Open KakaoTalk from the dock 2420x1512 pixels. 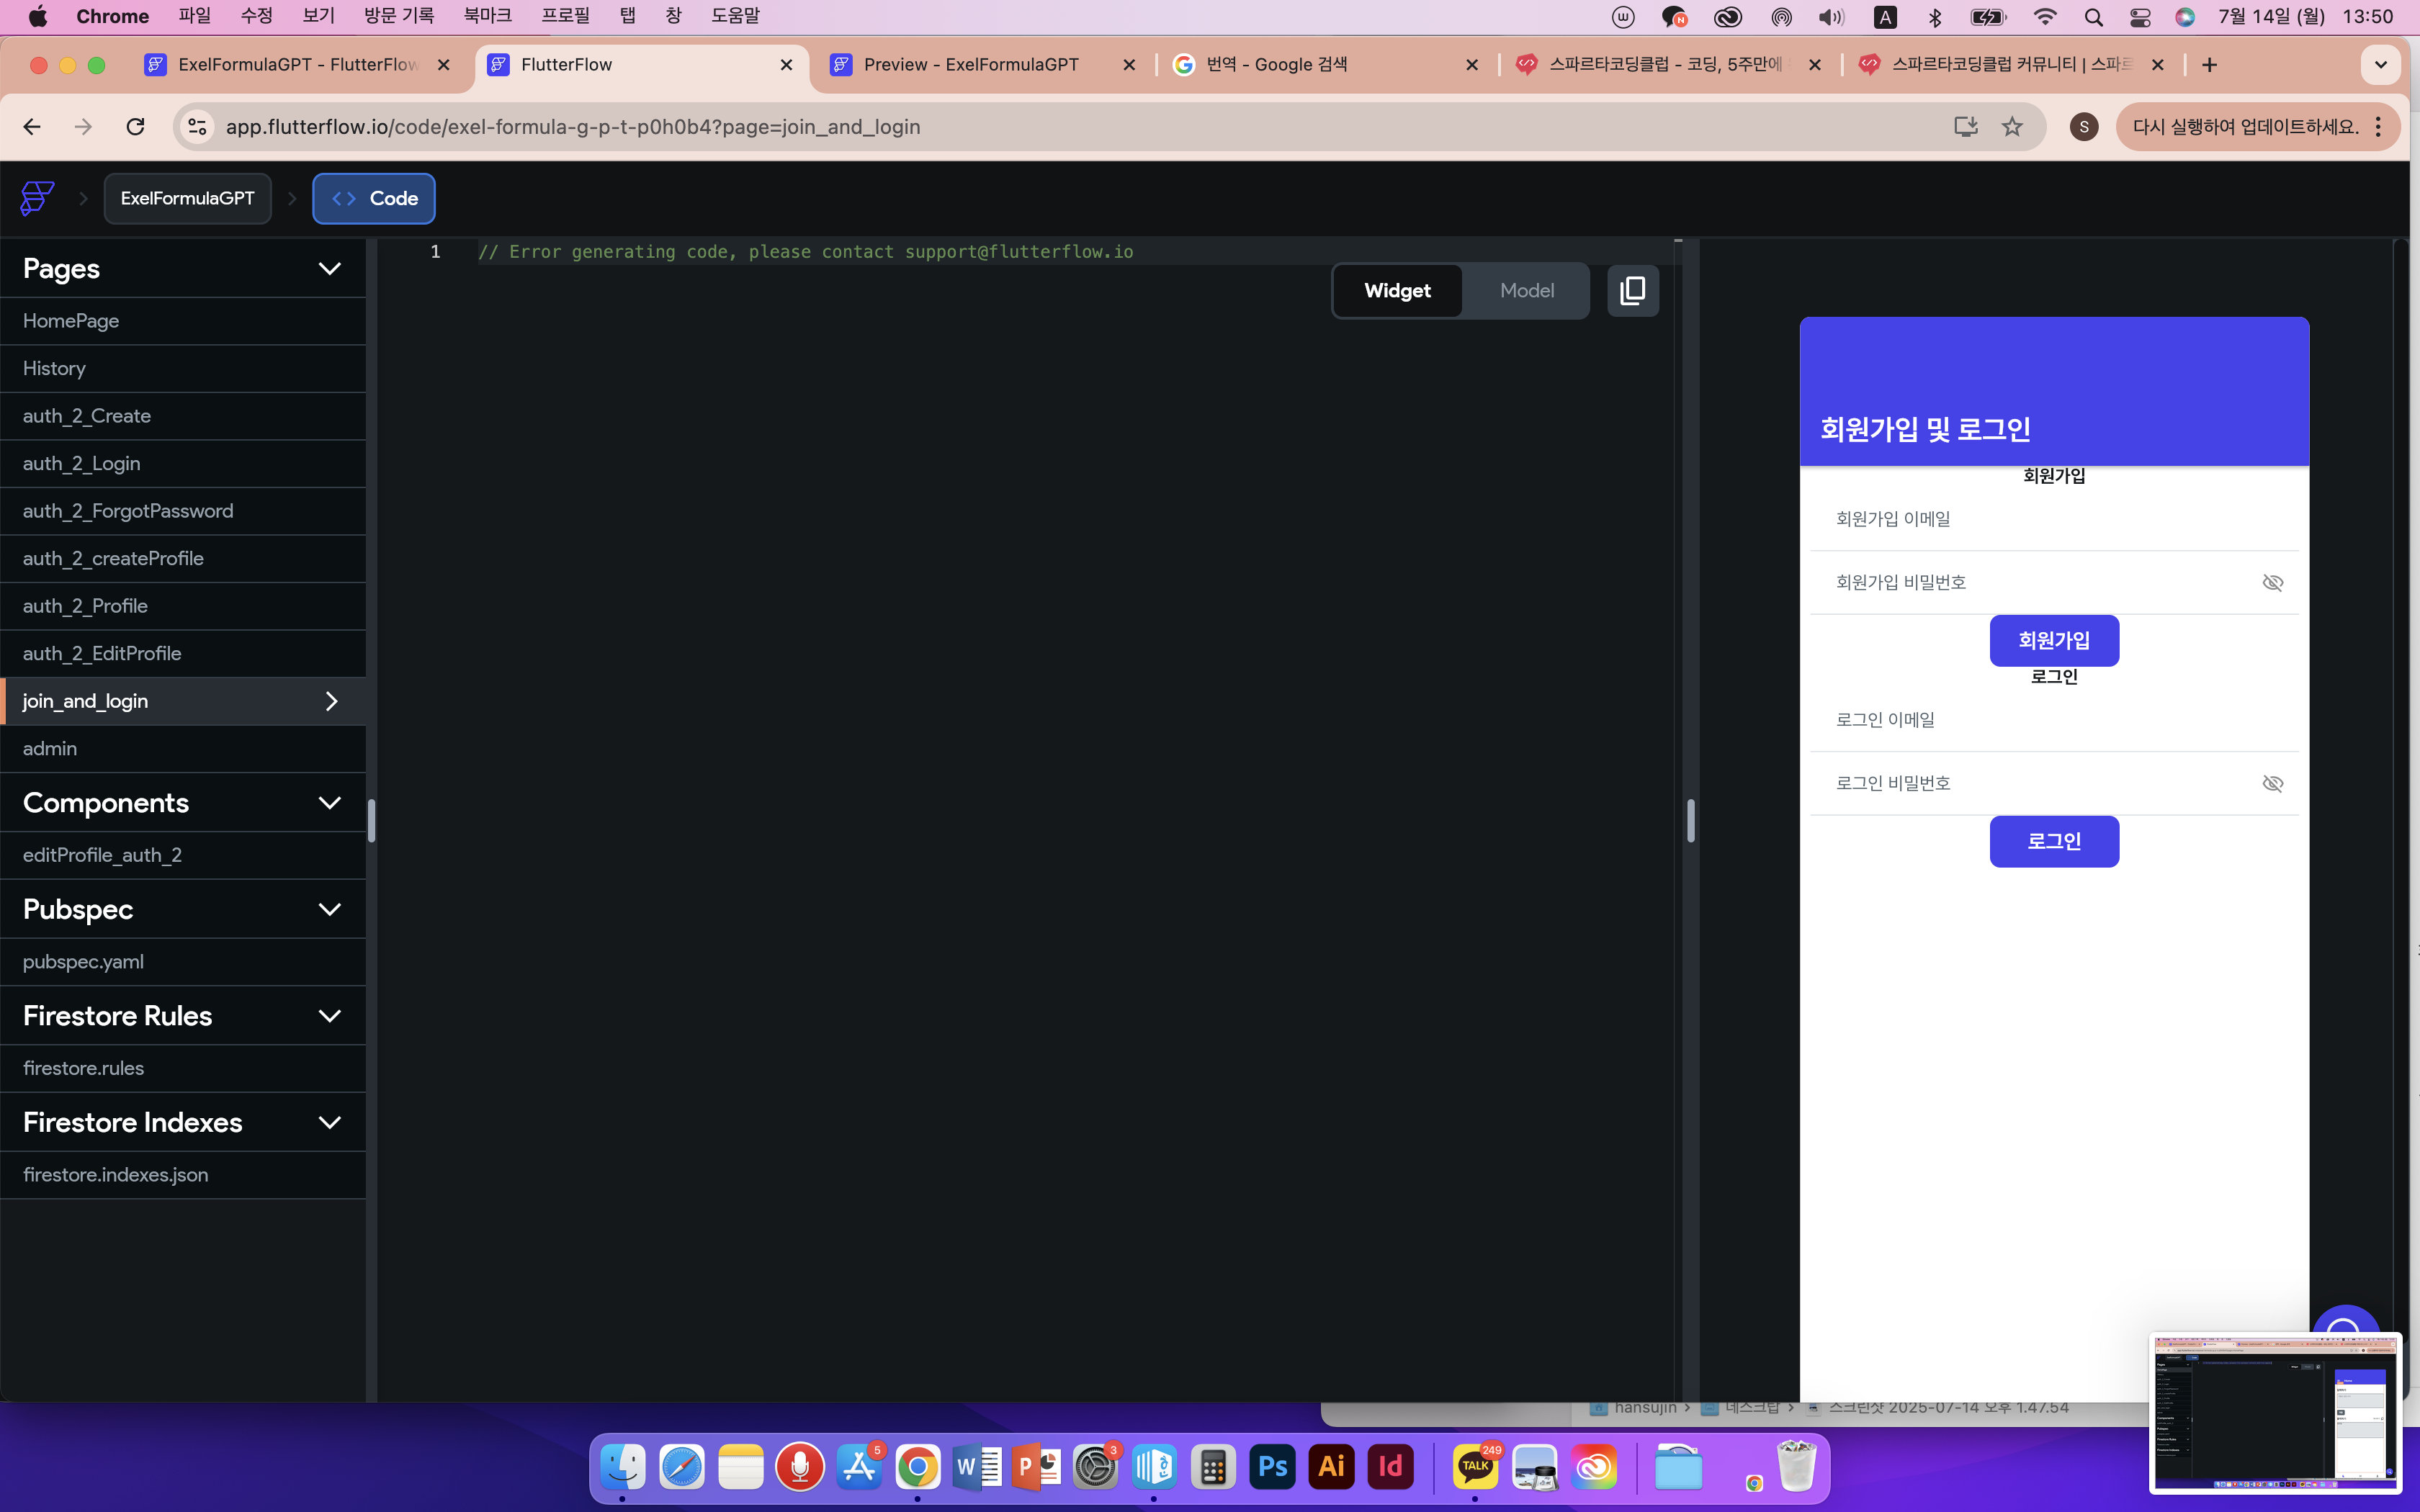[1475, 1467]
